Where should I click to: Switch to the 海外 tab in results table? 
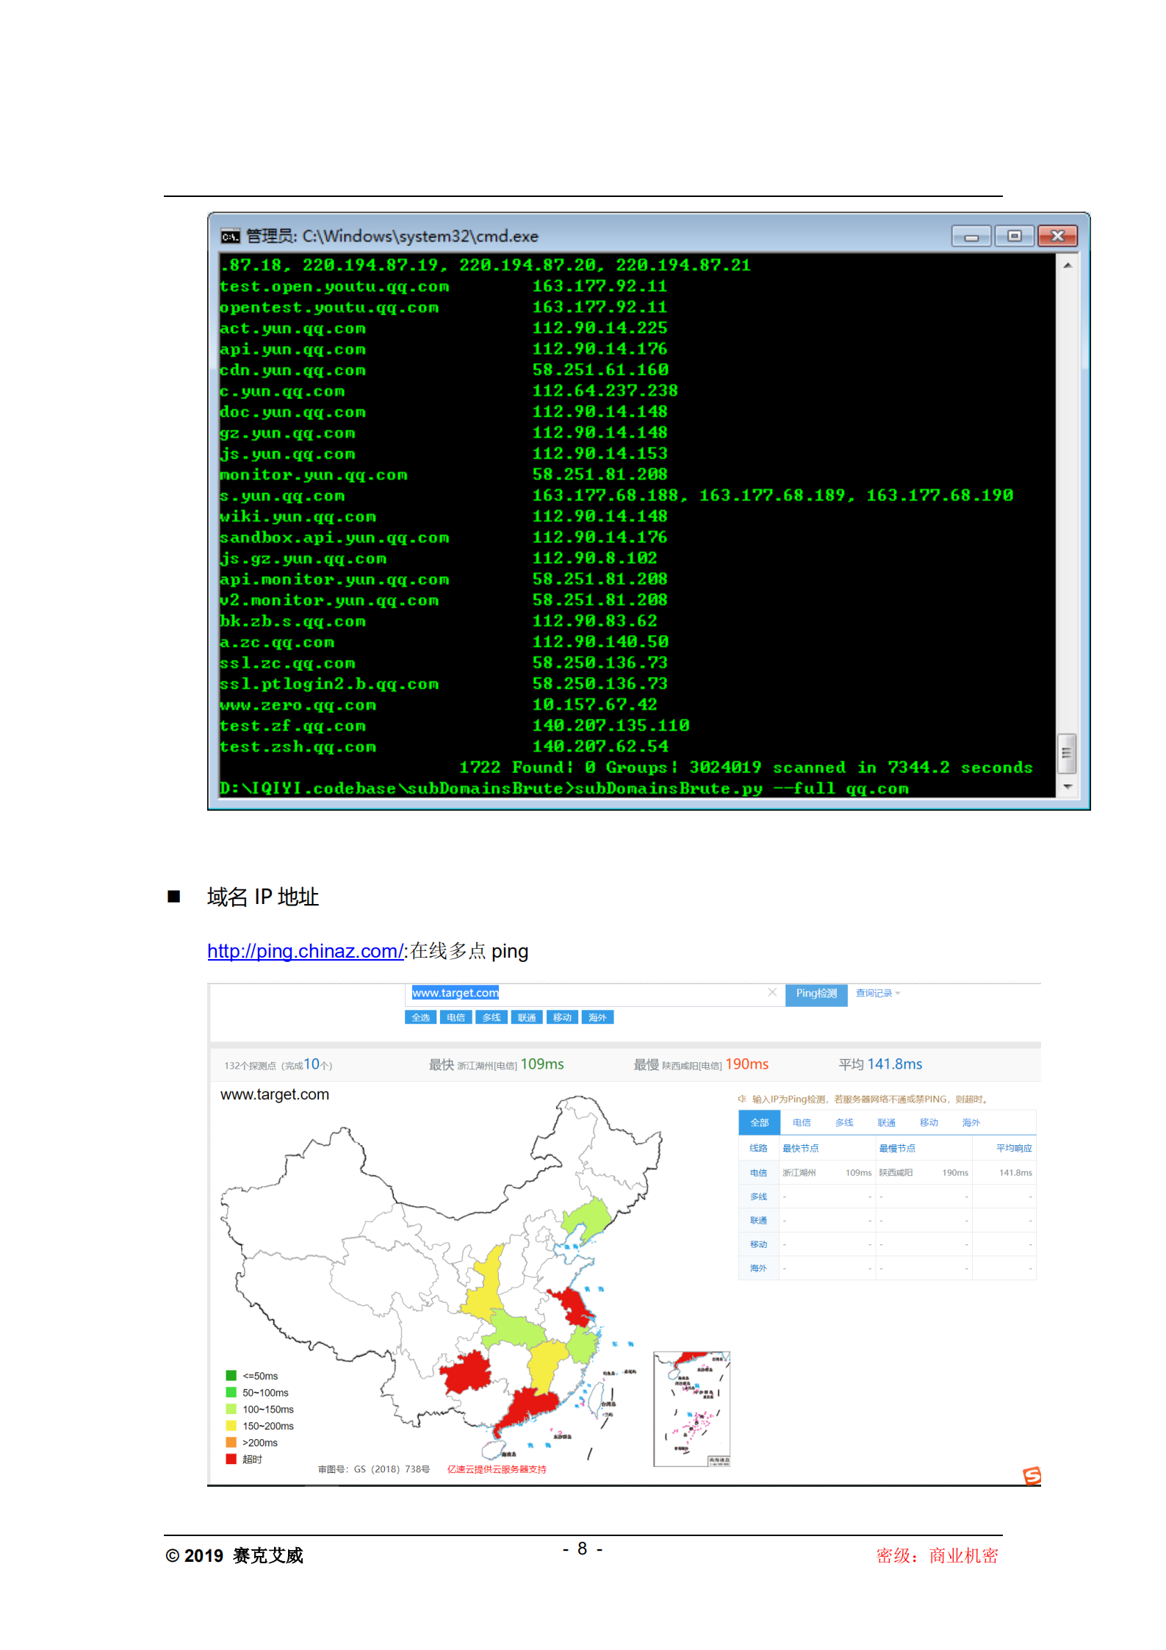coord(971,1122)
